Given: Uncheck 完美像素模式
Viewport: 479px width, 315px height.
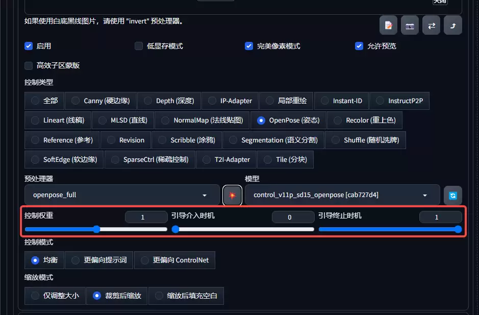Looking at the screenshot, I should point(249,46).
